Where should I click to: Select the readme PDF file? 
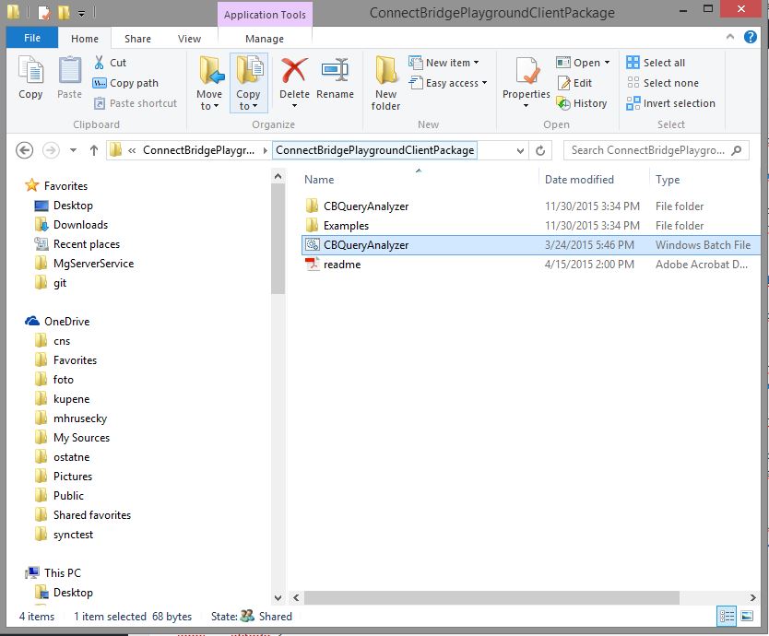(531, 265)
